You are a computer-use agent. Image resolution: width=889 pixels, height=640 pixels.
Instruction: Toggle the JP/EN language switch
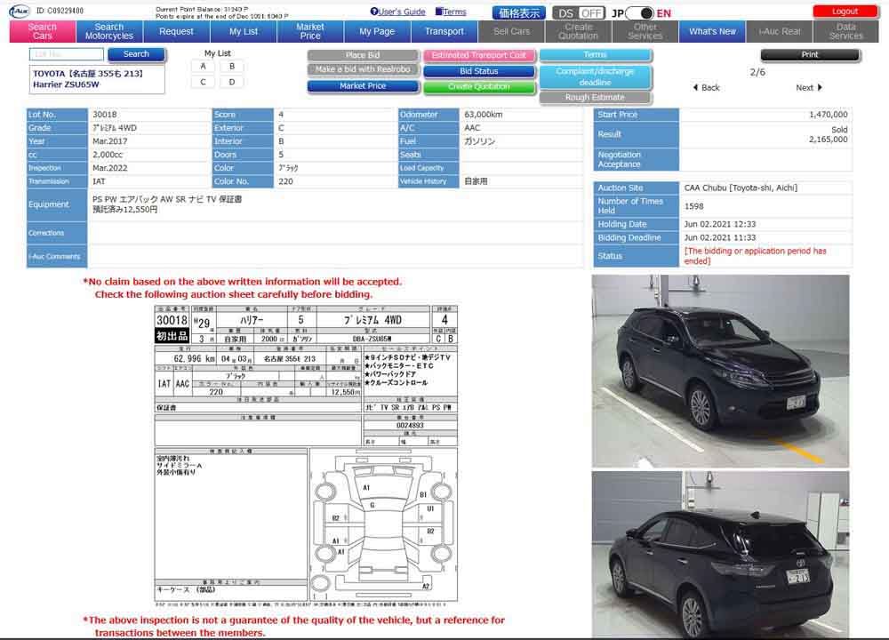(641, 13)
